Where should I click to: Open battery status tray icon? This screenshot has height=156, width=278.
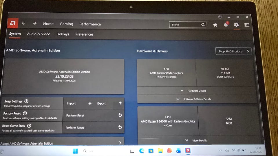244,150
